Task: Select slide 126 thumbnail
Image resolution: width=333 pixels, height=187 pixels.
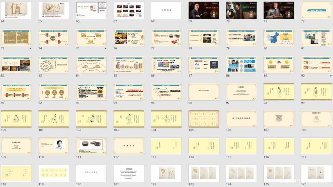Action: [x=316, y=173]
